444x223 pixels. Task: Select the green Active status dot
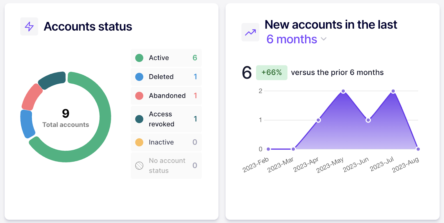139,58
